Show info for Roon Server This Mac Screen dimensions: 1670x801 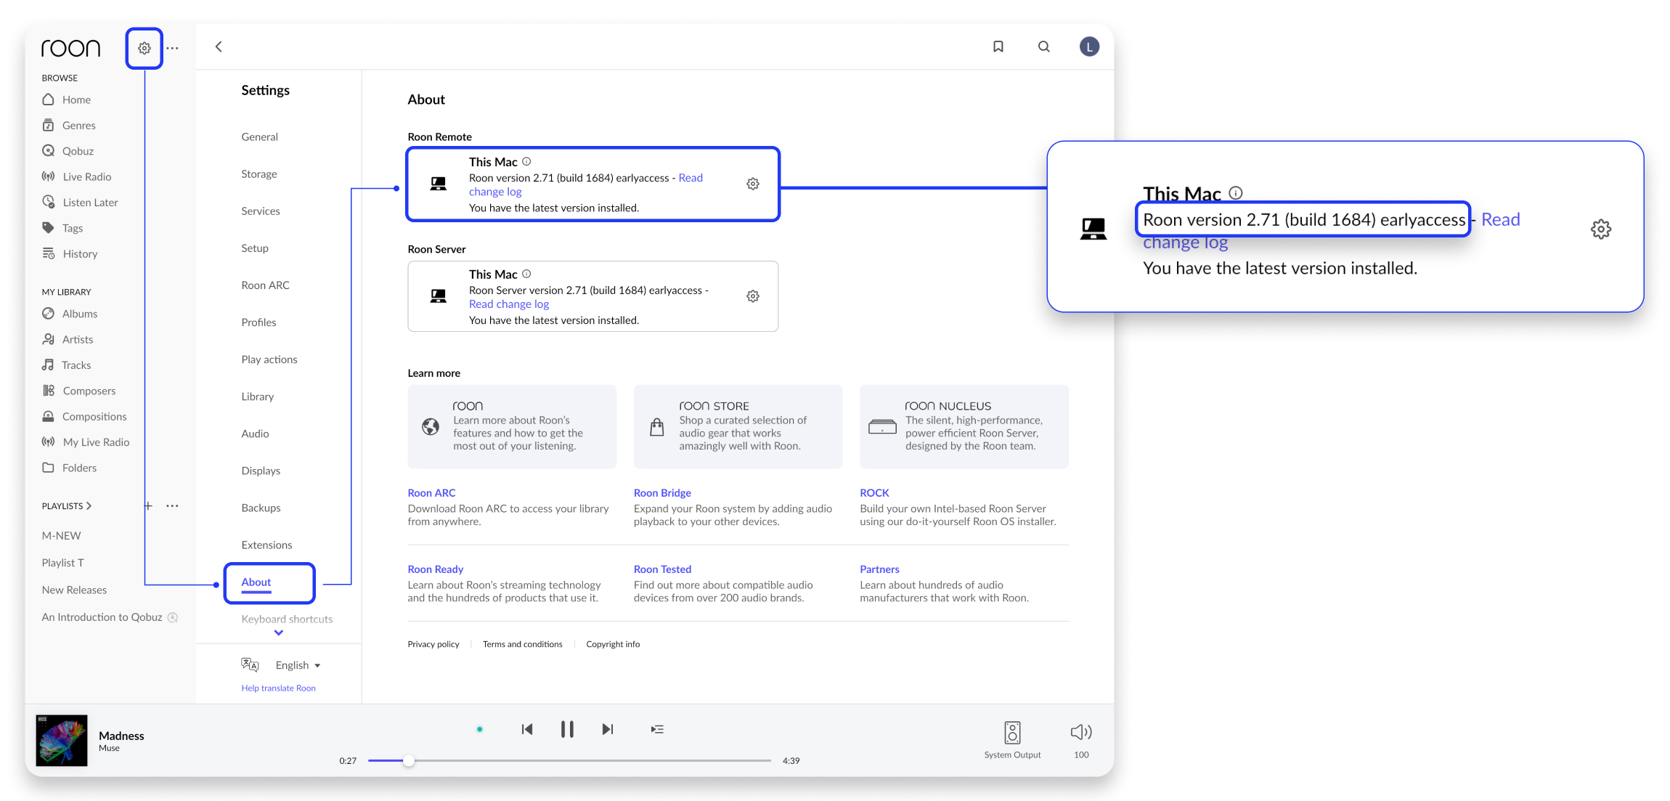526,274
